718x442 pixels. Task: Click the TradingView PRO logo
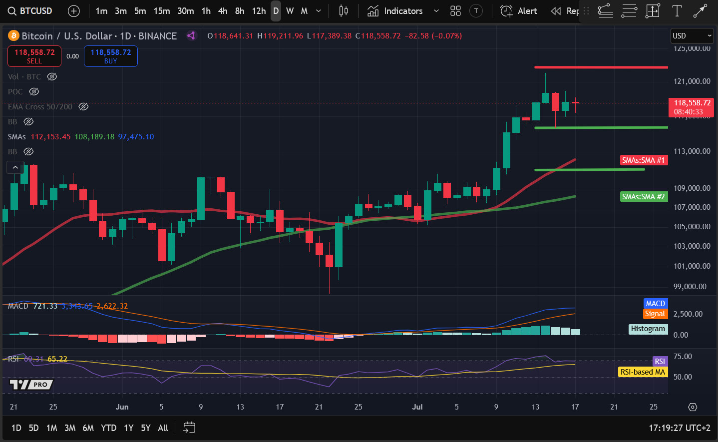click(x=31, y=385)
